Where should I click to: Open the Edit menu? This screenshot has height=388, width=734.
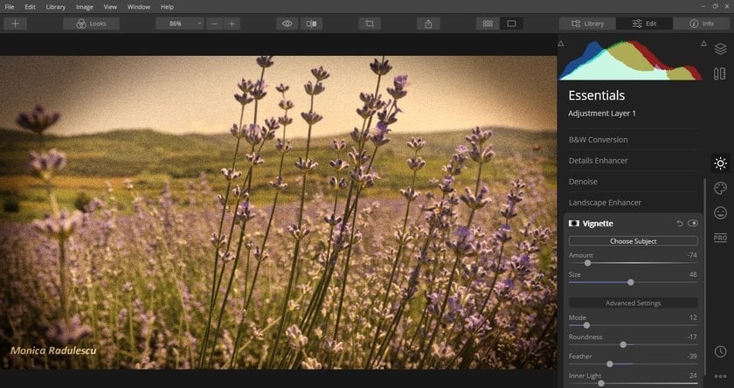tap(30, 7)
